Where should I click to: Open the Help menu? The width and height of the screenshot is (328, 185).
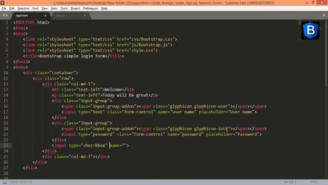click(x=104, y=8)
